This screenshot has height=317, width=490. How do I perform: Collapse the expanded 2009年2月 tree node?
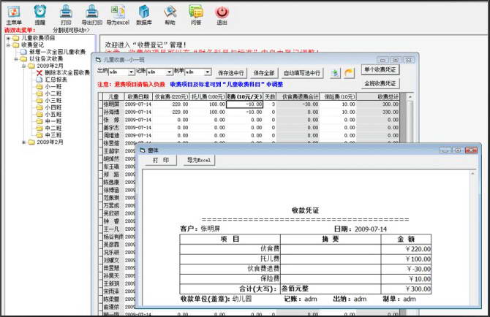click(x=23, y=66)
